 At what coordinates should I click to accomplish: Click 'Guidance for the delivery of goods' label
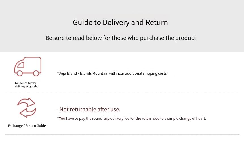point(26,85)
